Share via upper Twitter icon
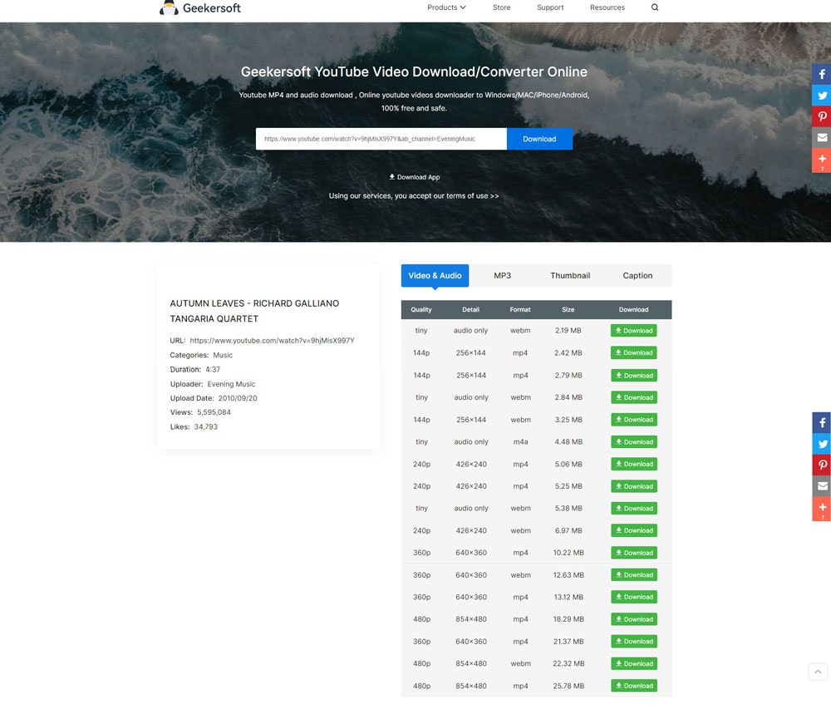The width and height of the screenshot is (831, 719). [x=822, y=96]
